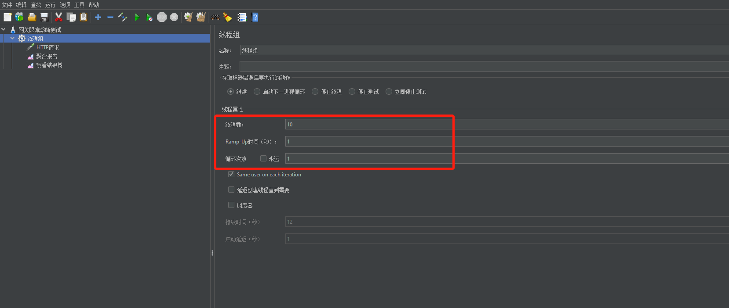Click the Ramp-Up时间 input field
This screenshot has width=729, height=308.
click(x=507, y=141)
